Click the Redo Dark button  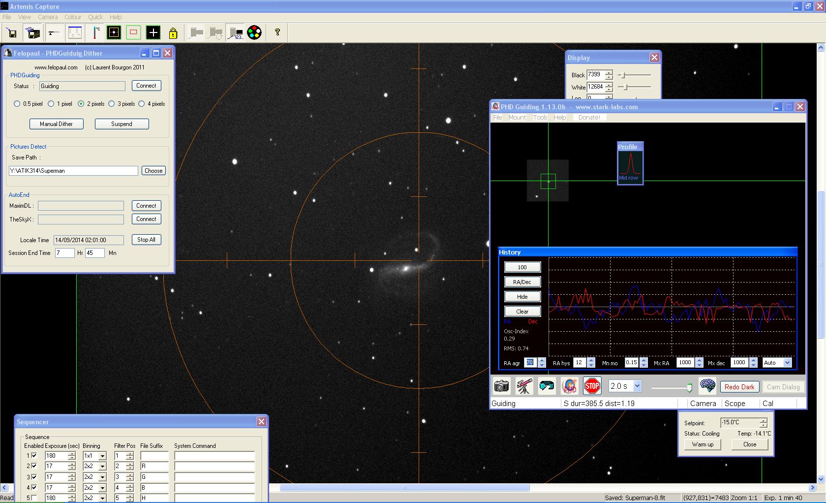(x=739, y=387)
